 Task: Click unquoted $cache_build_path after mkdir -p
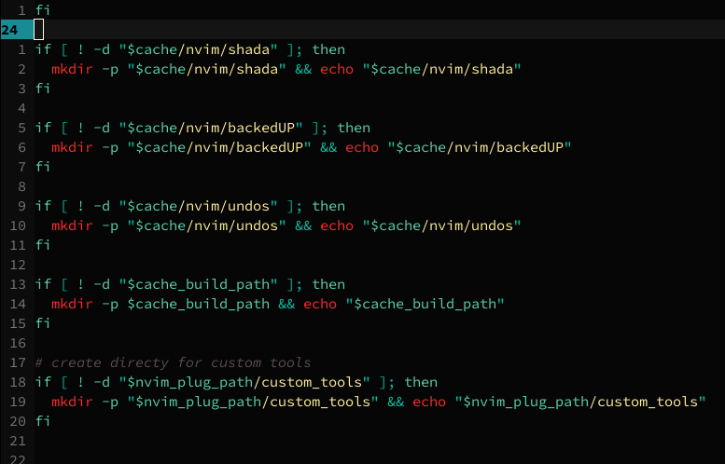point(199,304)
